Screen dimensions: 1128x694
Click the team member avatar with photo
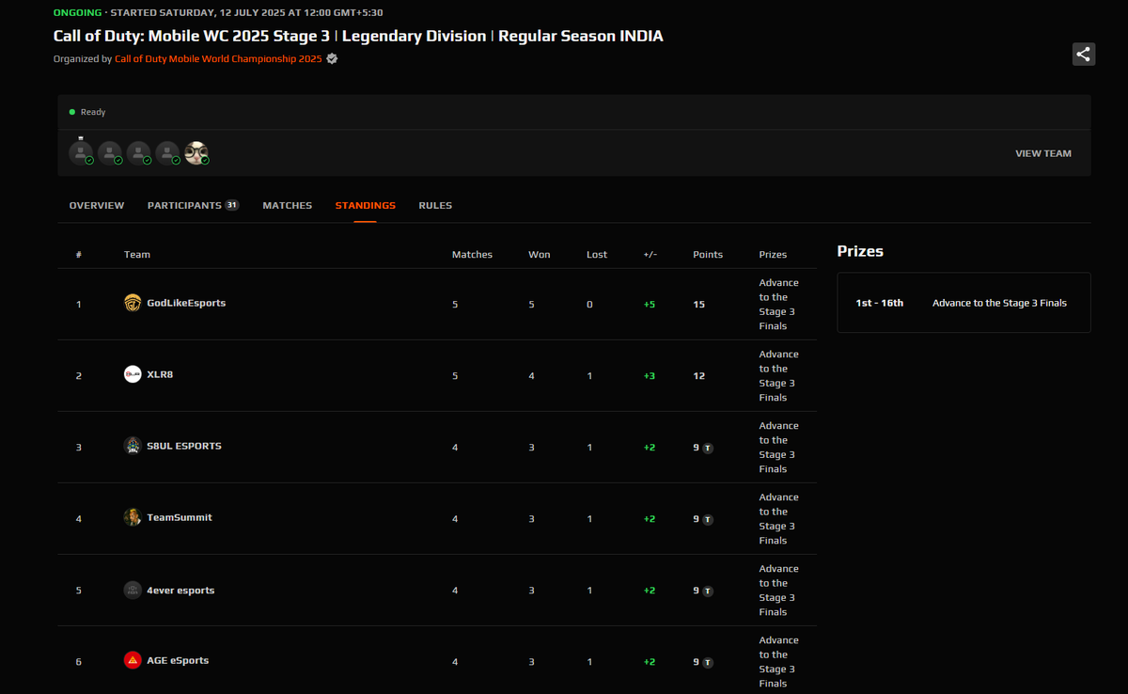[x=196, y=153]
